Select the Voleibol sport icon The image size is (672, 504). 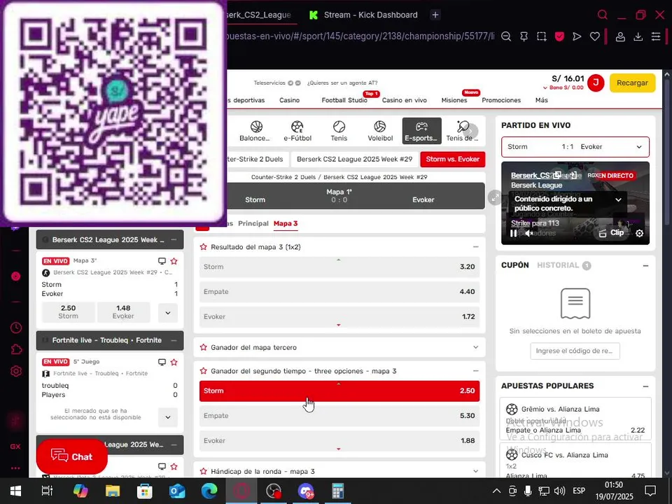pyautogui.click(x=380, y=131)
